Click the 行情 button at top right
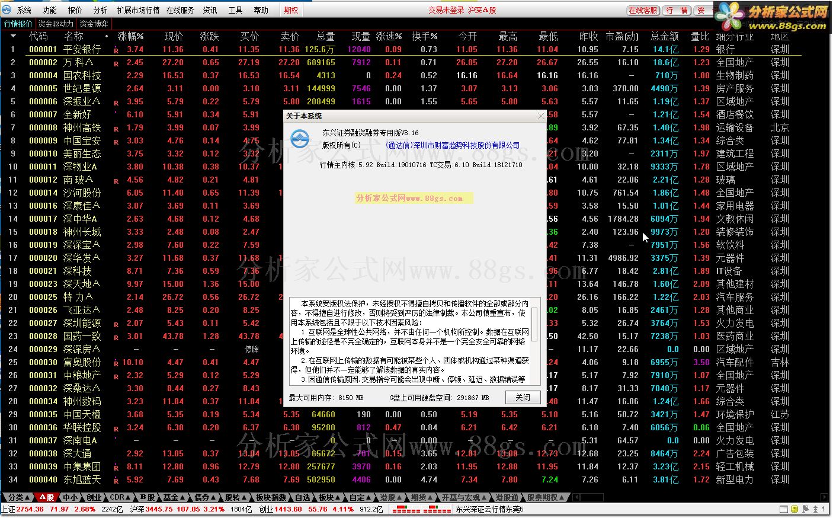Image resolution: width=833 pixels, height=518 pixels. (677, 10)
